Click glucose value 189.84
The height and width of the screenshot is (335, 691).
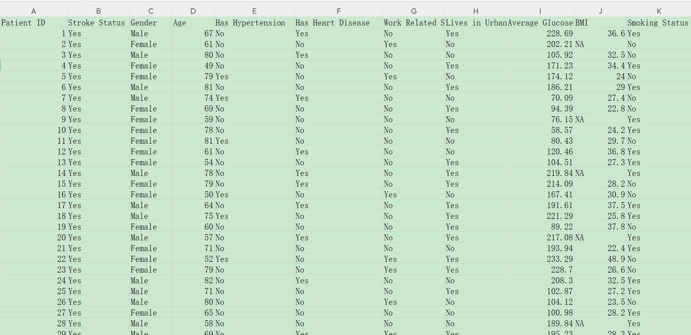click(540, 323)
